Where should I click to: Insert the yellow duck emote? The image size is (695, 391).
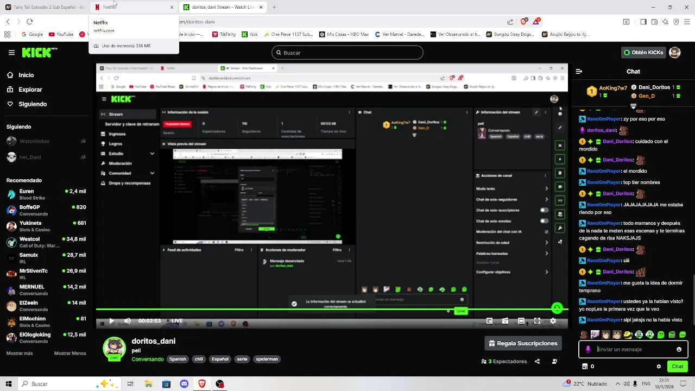pyautogui.click(x=628, y=335)
